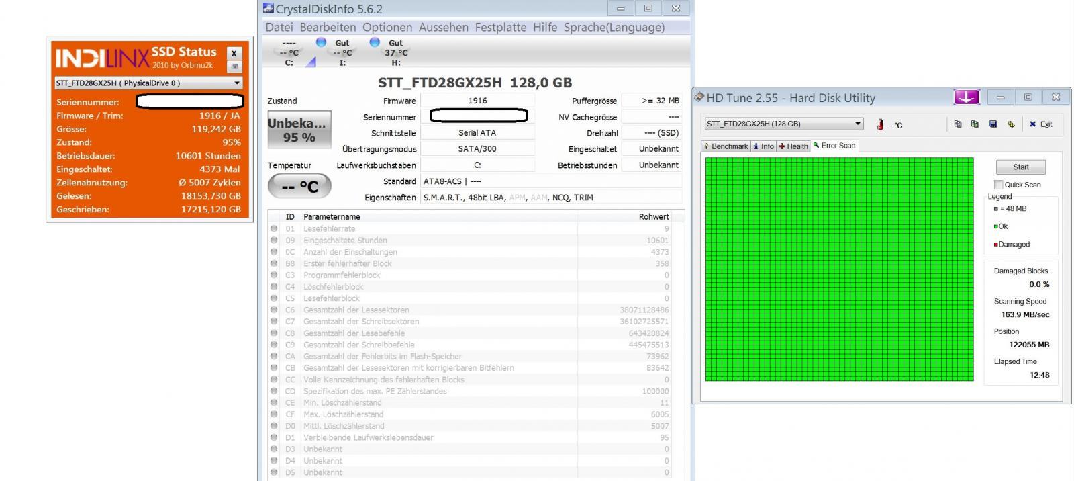
Task: Open the Festplatte menu
Action: point(501,28)
